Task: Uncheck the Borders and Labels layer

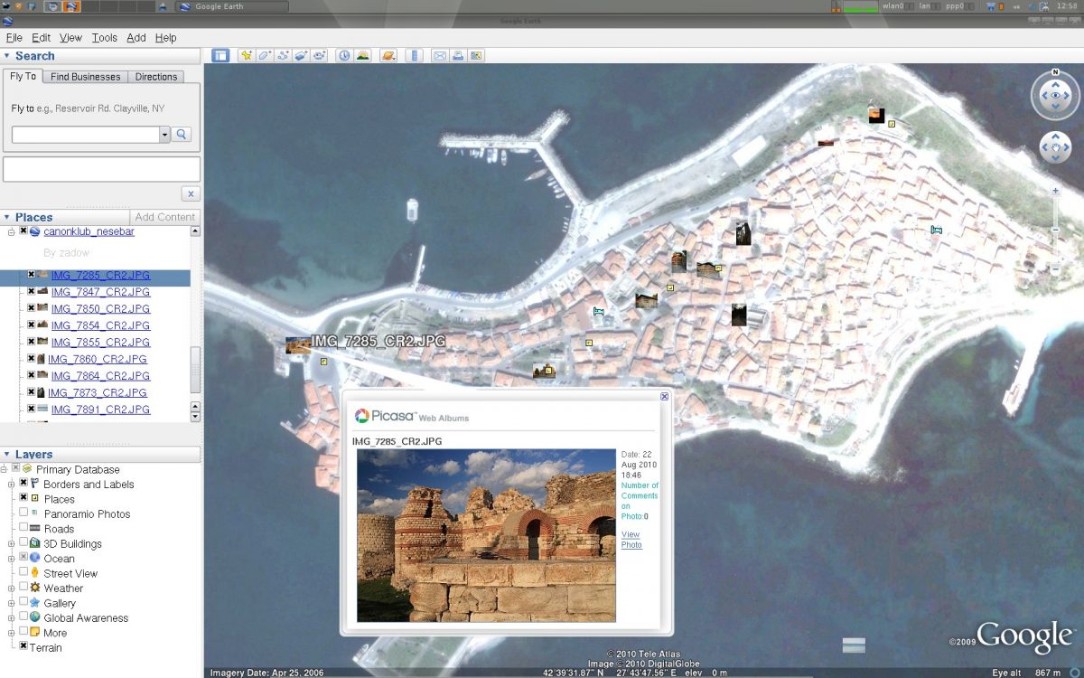Action: pos(23,484)
